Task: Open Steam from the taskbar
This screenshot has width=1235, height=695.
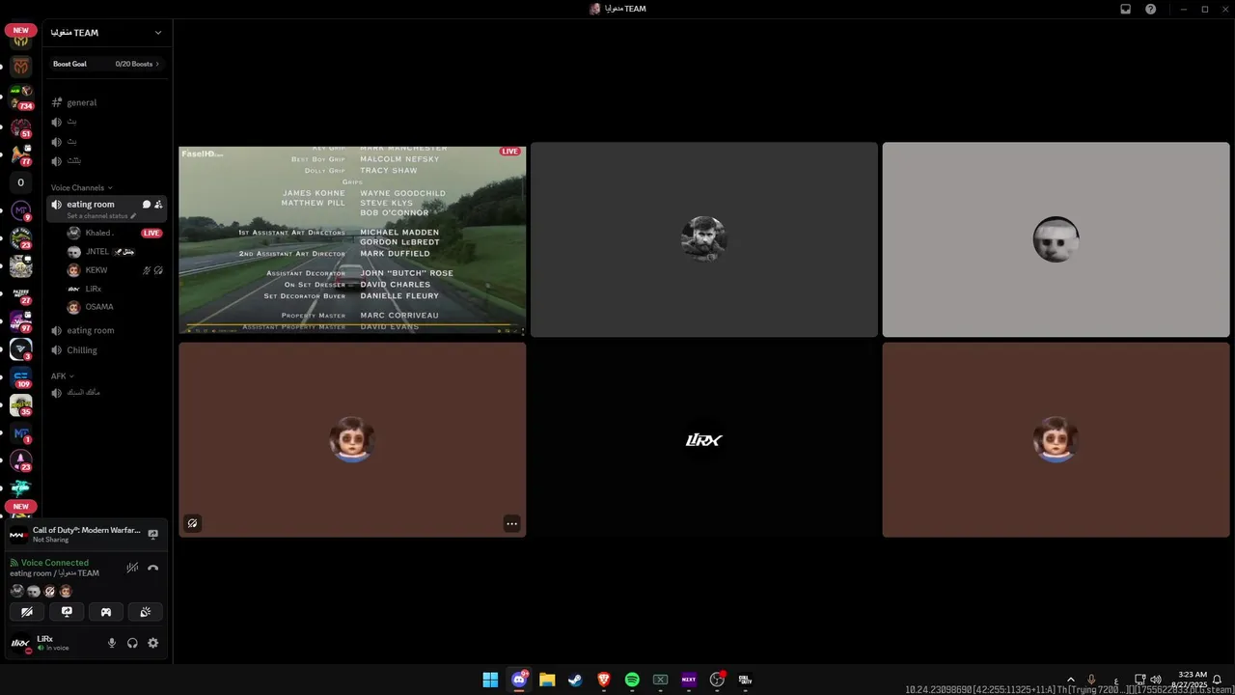Action: pos(575,680)
